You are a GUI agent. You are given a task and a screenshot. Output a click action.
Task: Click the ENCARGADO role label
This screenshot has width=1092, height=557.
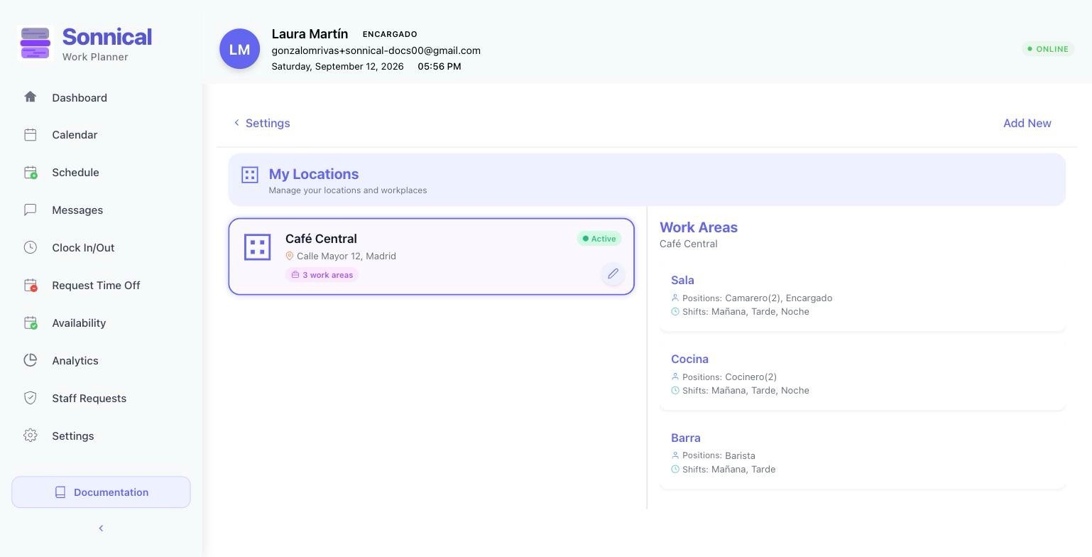click(x=390, y=34)
